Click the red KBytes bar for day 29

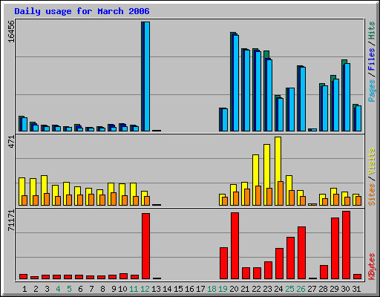[335, 249]
